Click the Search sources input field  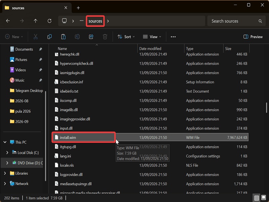(236, 21)
